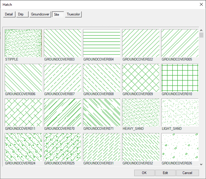
Task: Confirm selection with the OK button
Action: 144,173
